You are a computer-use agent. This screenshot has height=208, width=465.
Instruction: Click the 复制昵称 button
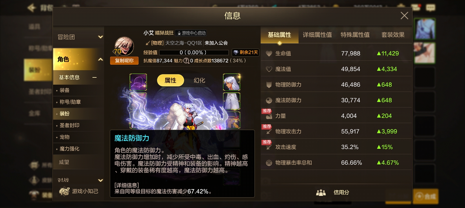pyautogui.click(x=124, y=61)
